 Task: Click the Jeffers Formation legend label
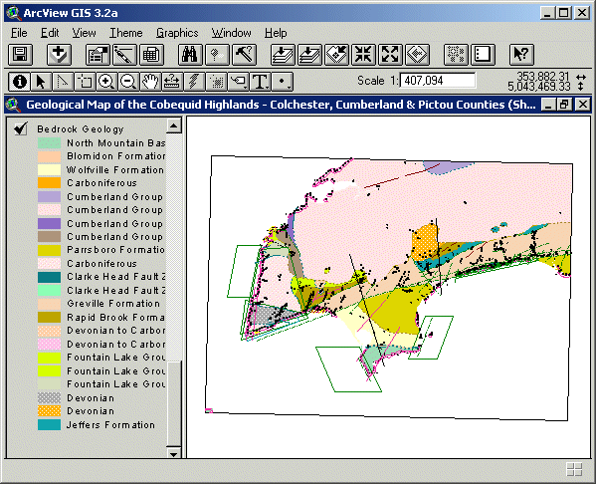(110, 424)
